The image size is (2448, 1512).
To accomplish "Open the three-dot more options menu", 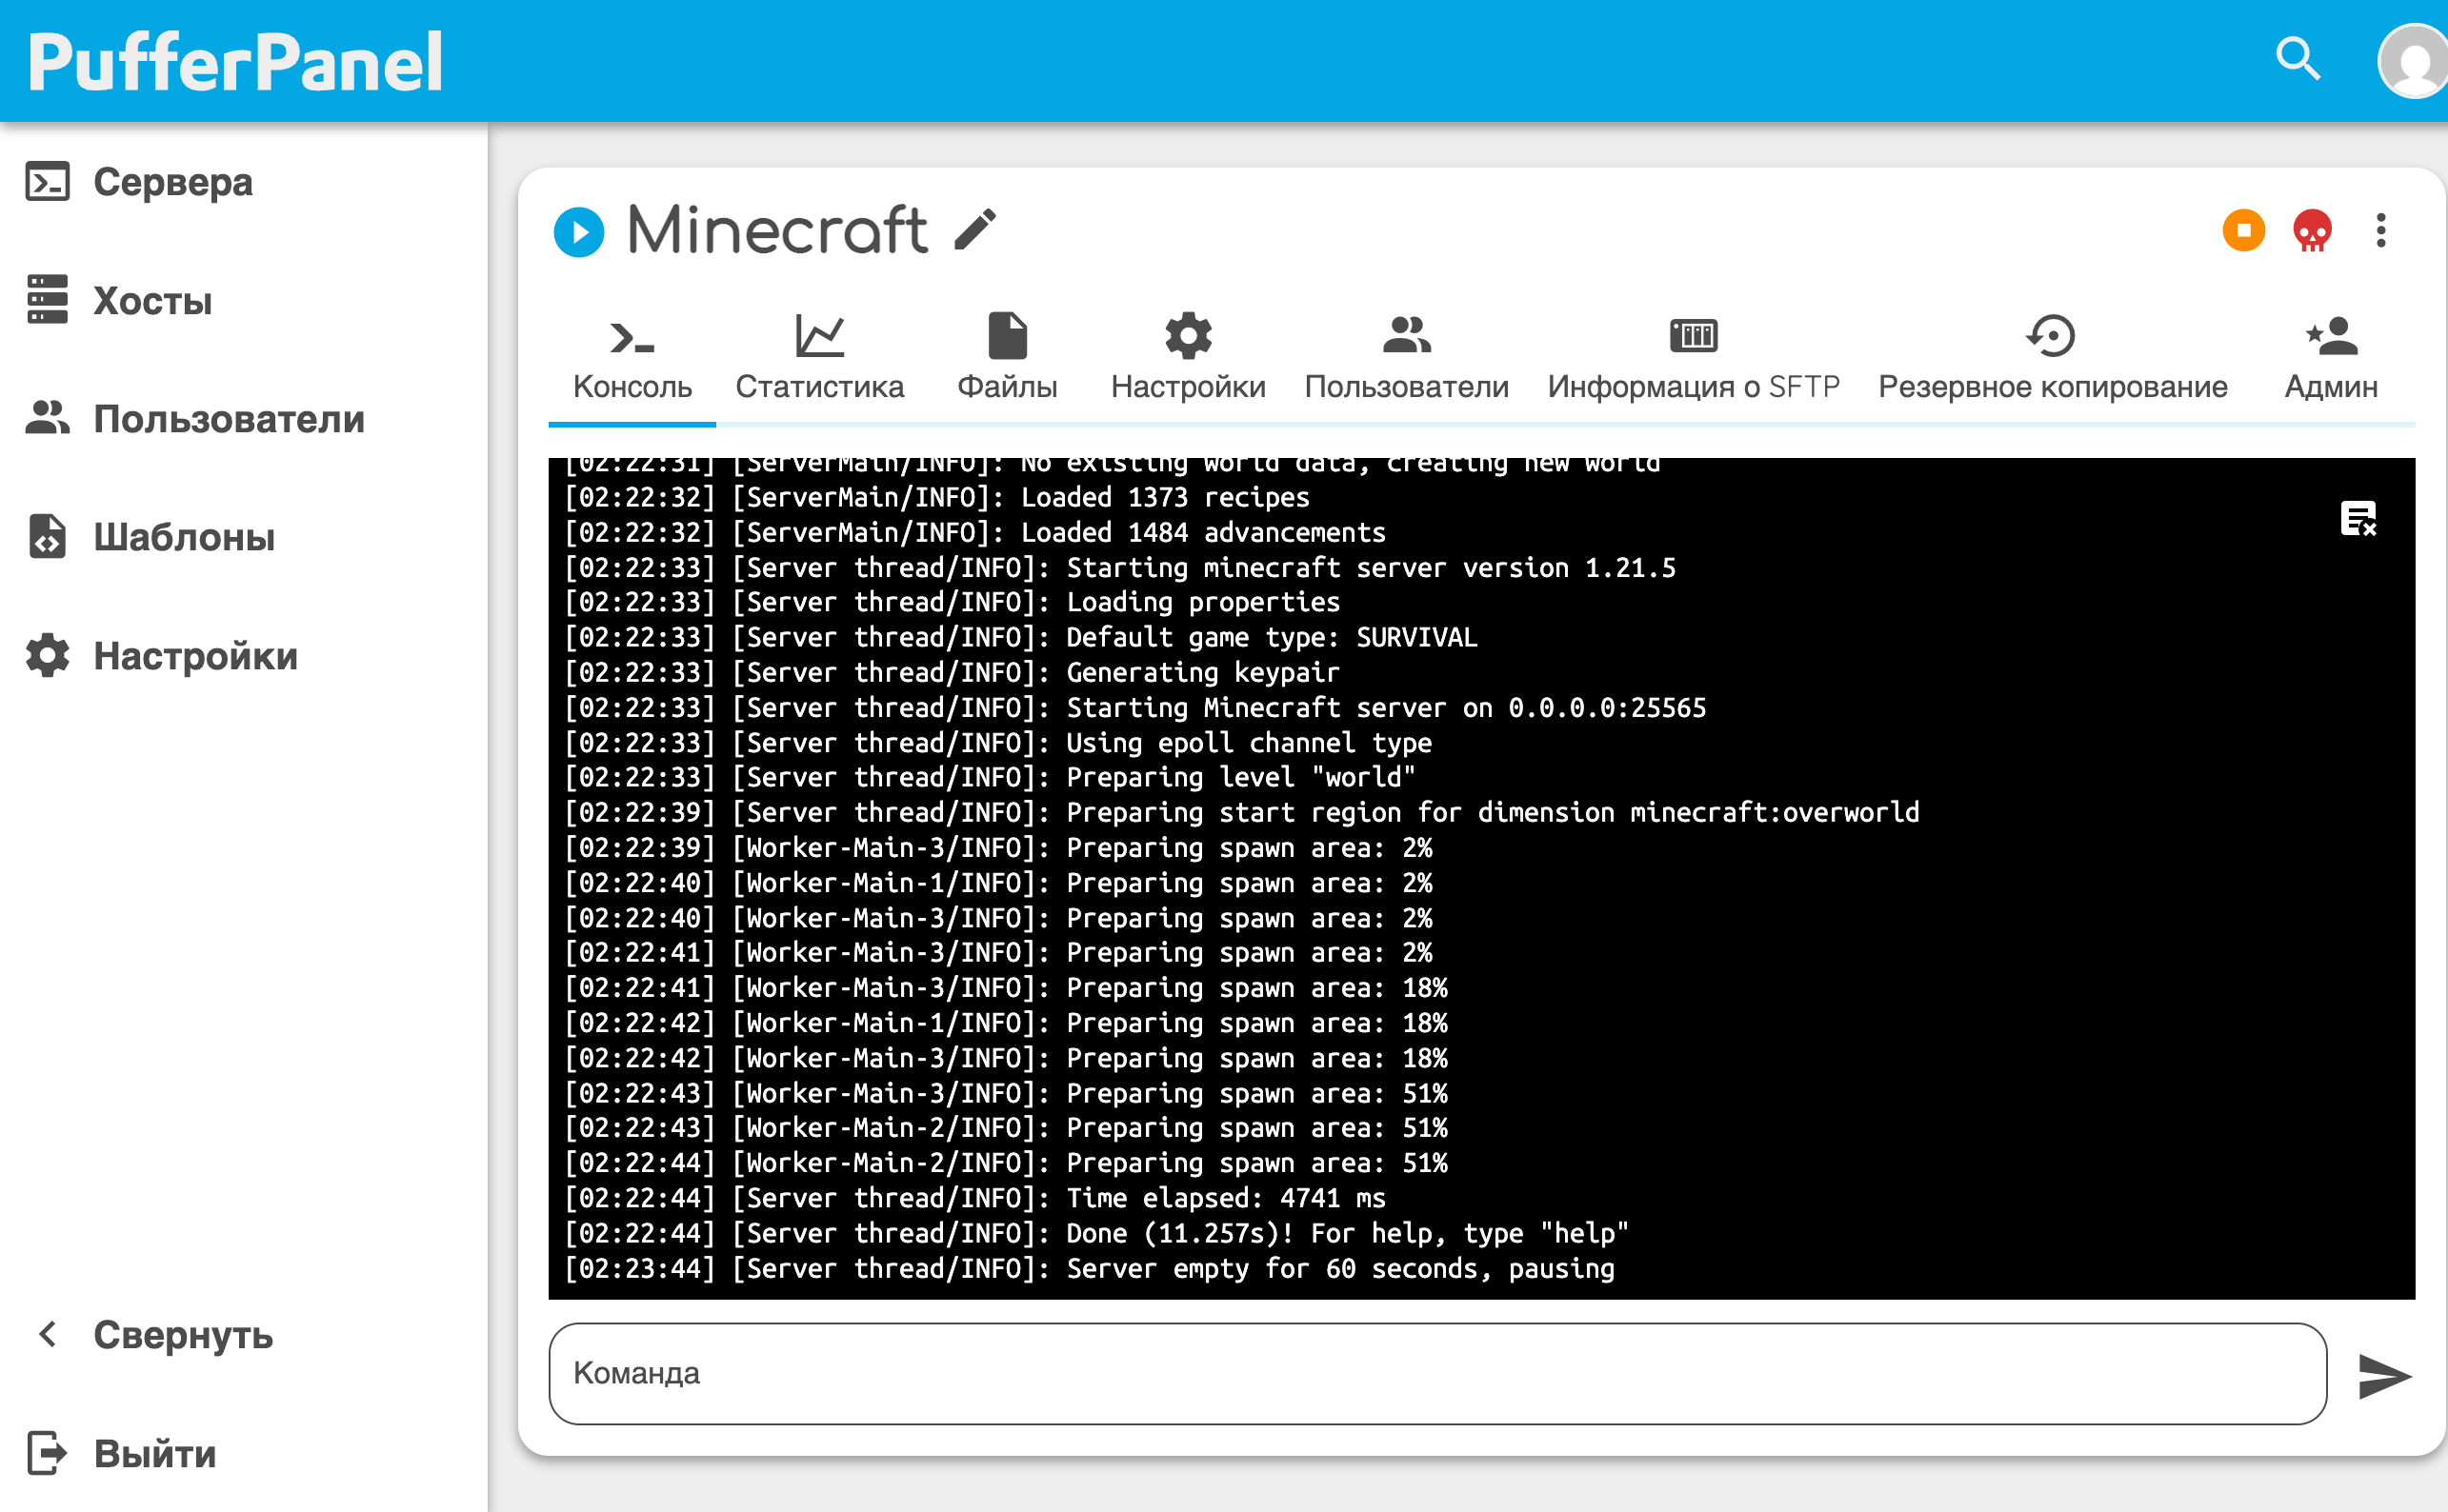I will tap(2380, 231).
